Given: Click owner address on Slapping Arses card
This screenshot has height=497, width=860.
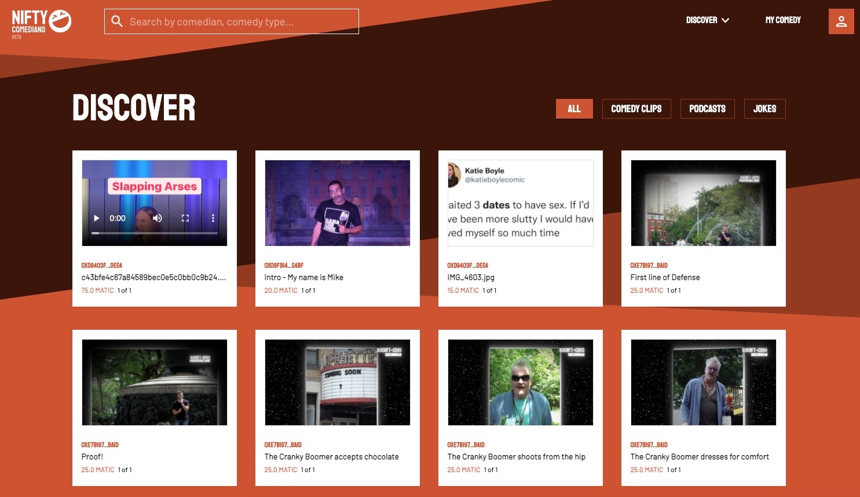Looking at the screenshot, I should pyautogui.click(x=101, y=266).
